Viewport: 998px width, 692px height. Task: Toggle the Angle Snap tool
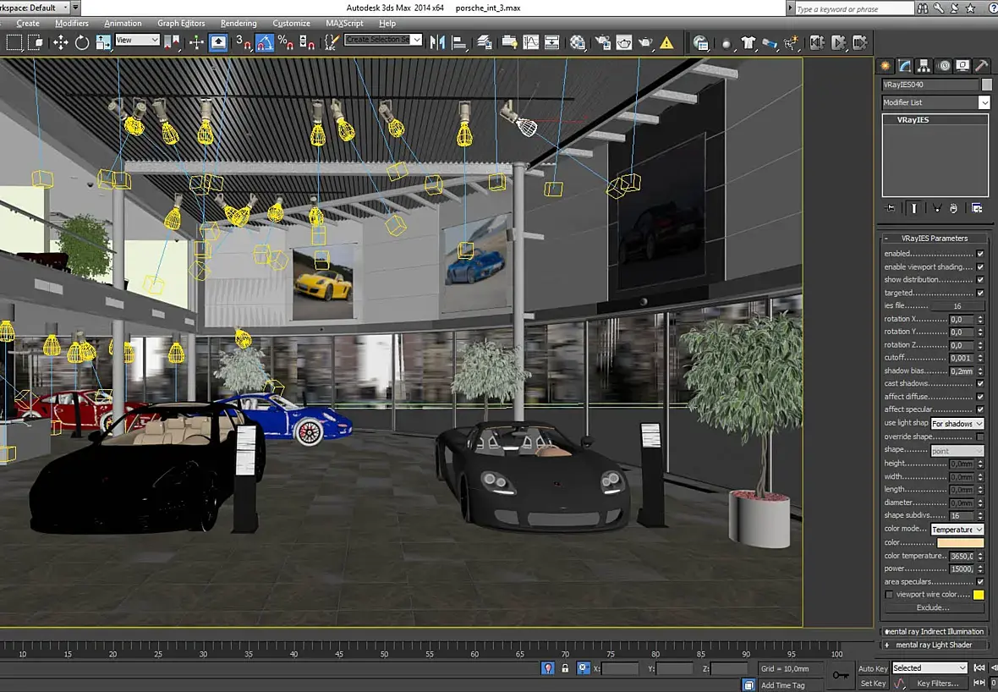tap(264, 42)
